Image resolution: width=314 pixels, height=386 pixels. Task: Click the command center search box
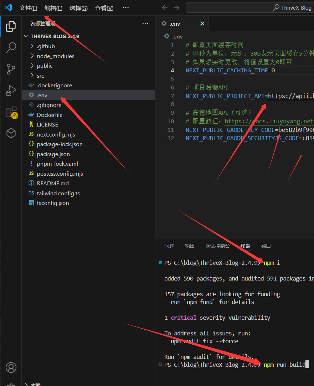249,8
